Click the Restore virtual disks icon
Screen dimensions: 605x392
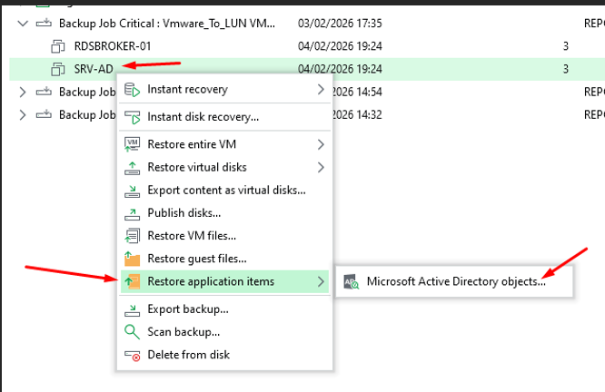tap(132, 168)
